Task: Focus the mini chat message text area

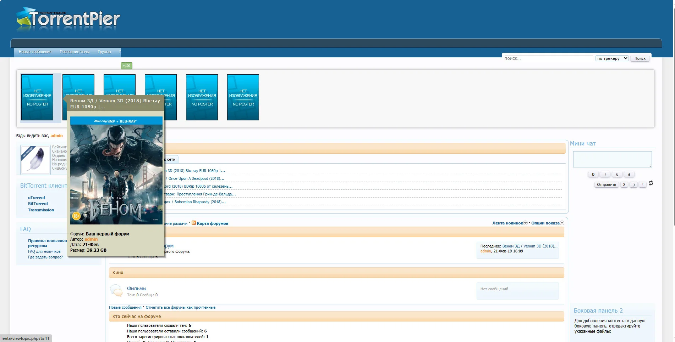Action: tap(612, 159)
